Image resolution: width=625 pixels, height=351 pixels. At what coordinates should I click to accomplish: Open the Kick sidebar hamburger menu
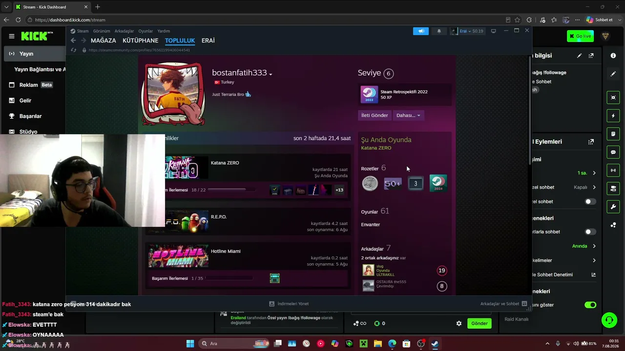coord(12,36)
